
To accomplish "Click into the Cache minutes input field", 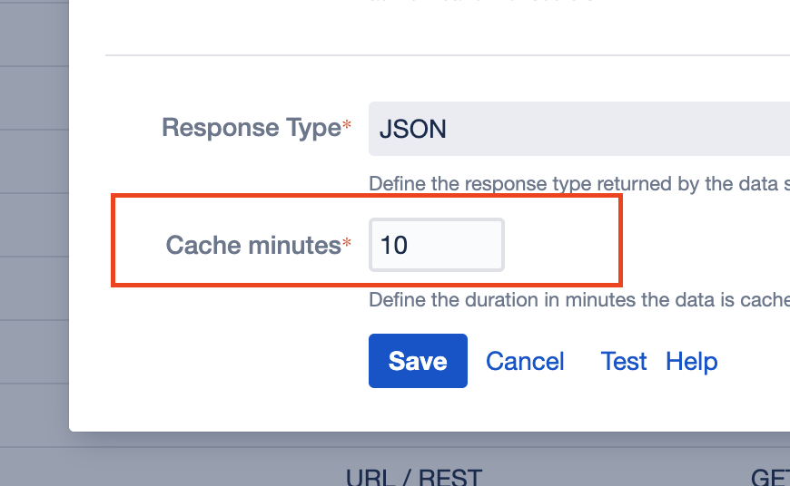I will (x=436, y=245).
